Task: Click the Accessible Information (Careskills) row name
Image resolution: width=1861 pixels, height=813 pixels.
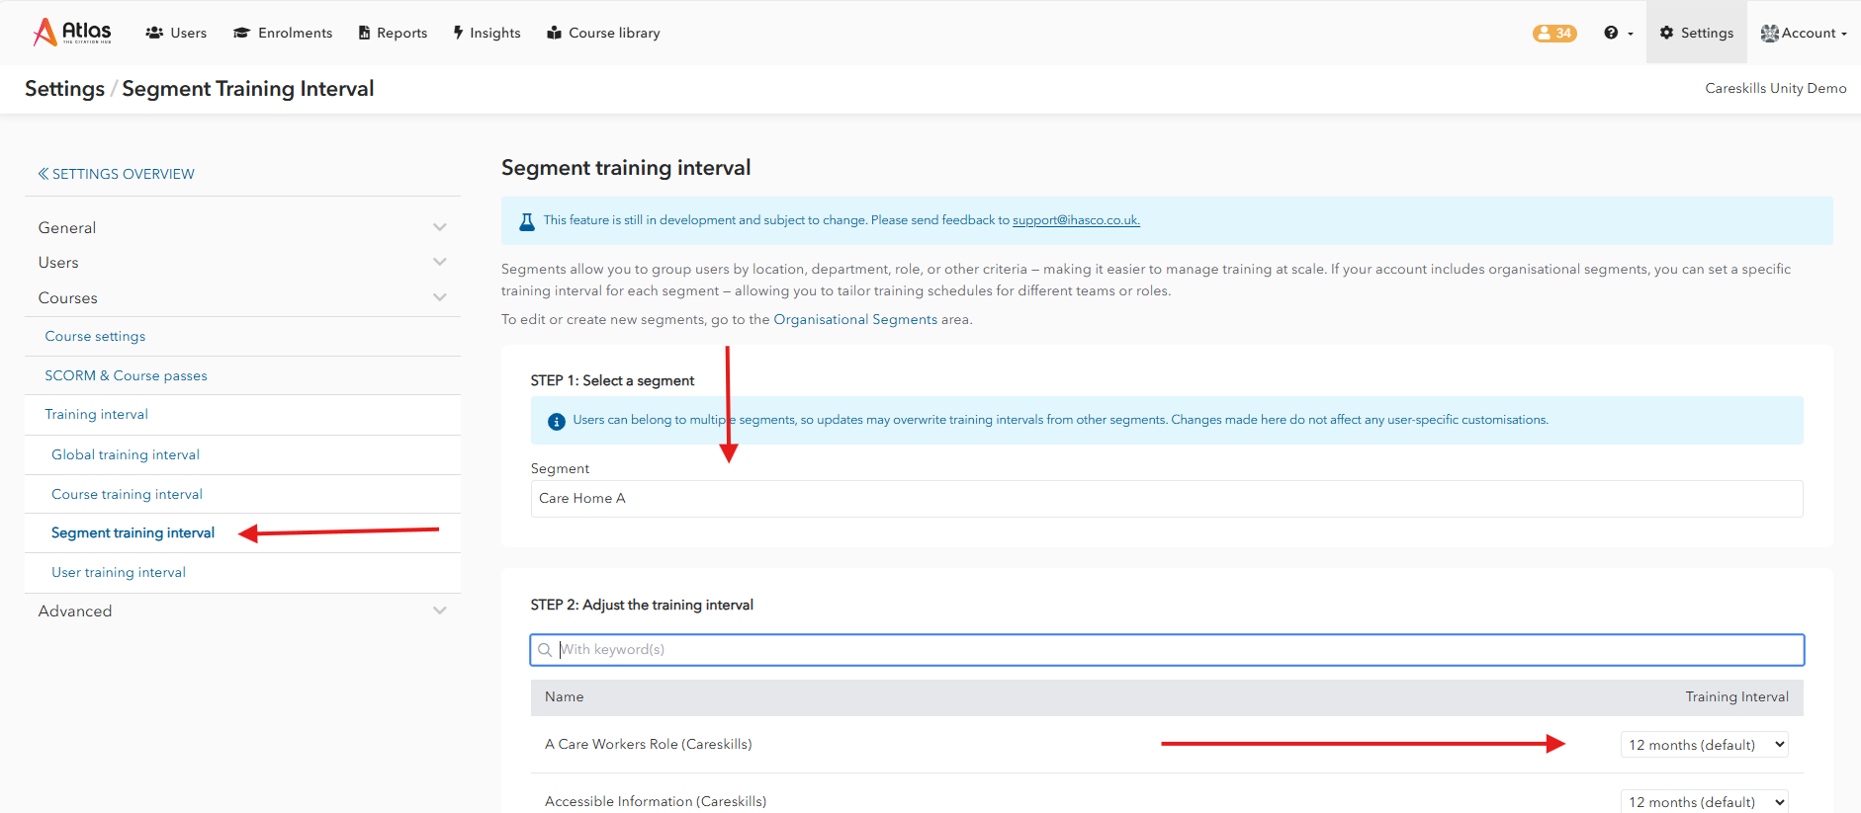Action: [656, 801]
